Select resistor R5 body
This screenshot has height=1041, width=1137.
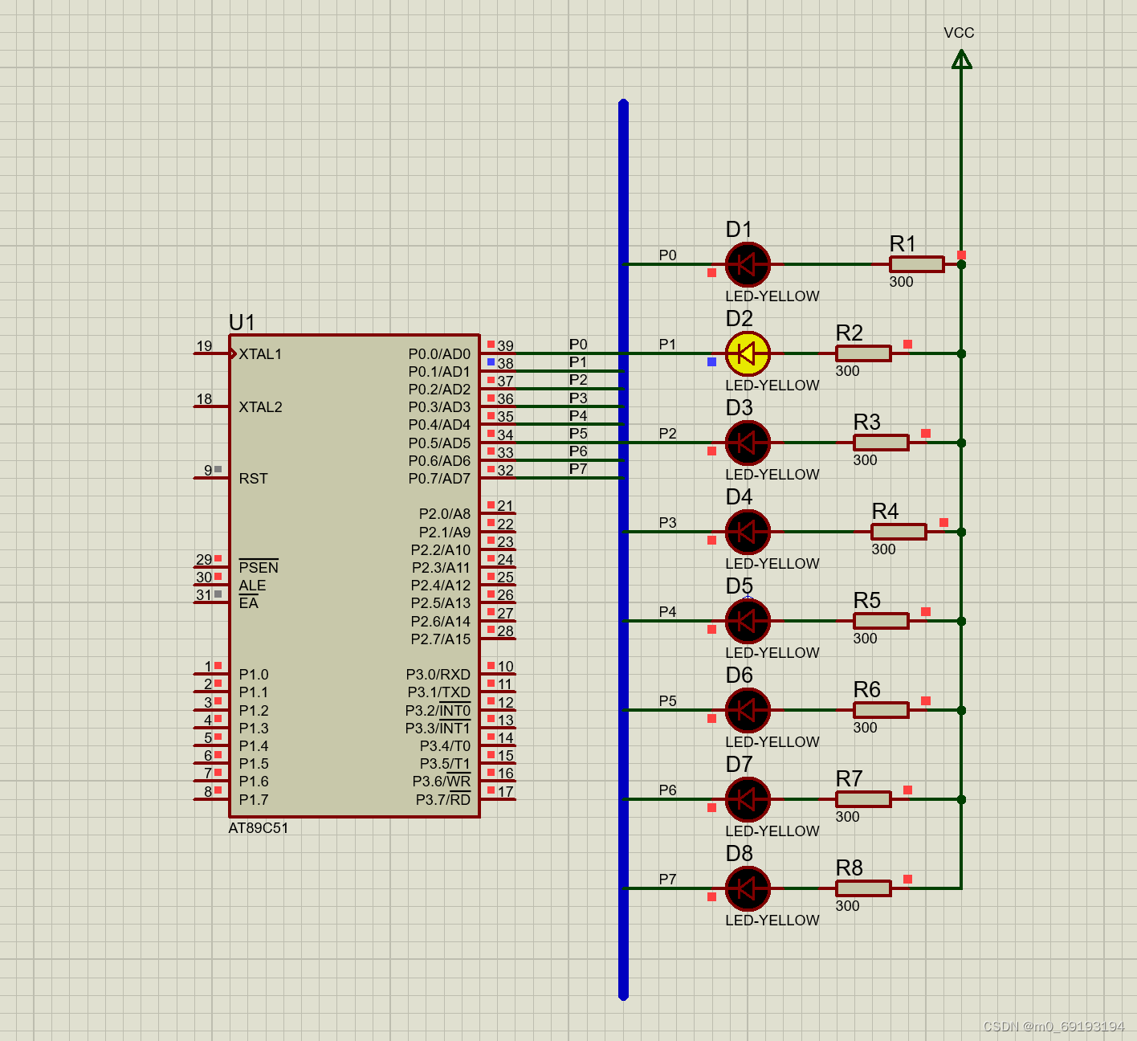tap(881, 621)
